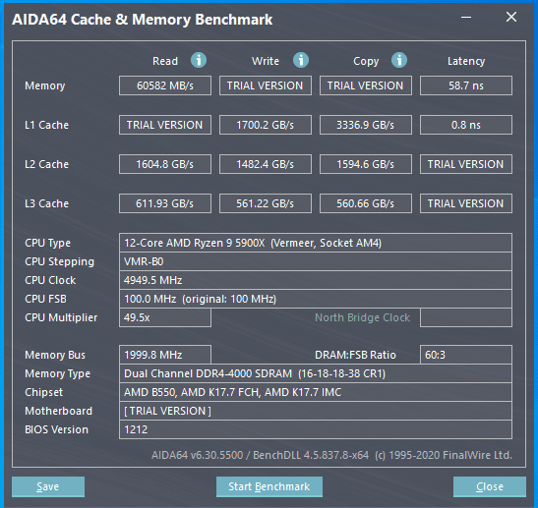Viewport: 538px width, 508px height.
Task: Click the Latency column header
Action: [466, 61]
